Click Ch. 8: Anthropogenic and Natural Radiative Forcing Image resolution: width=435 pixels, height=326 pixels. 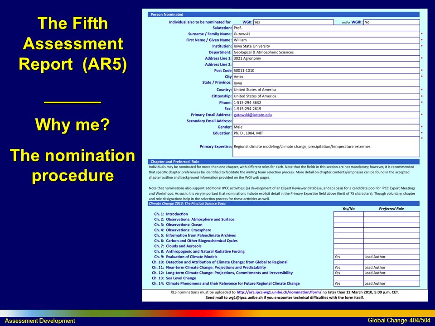[199, 251]
